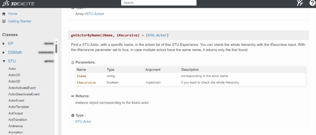316x135 pixels.
Task: Click the YY icon in top bar
Action: [x=300, y=3]
